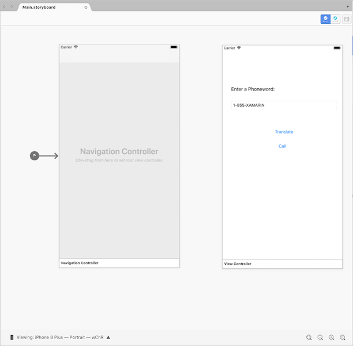Expand device options with the up triangle

pyautogui.click(x=108, y=337)
